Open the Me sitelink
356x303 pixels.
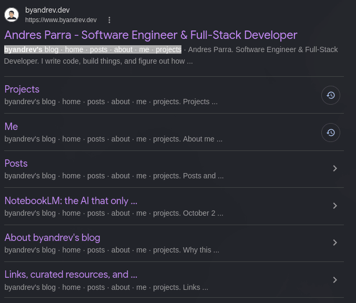[x=11, y=127]
